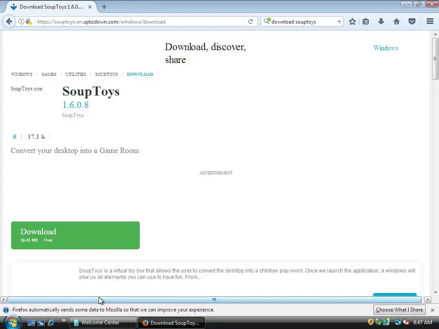
Task: Click the DOWNLOAD breadcrumb
Action: (x=140, y=75)
